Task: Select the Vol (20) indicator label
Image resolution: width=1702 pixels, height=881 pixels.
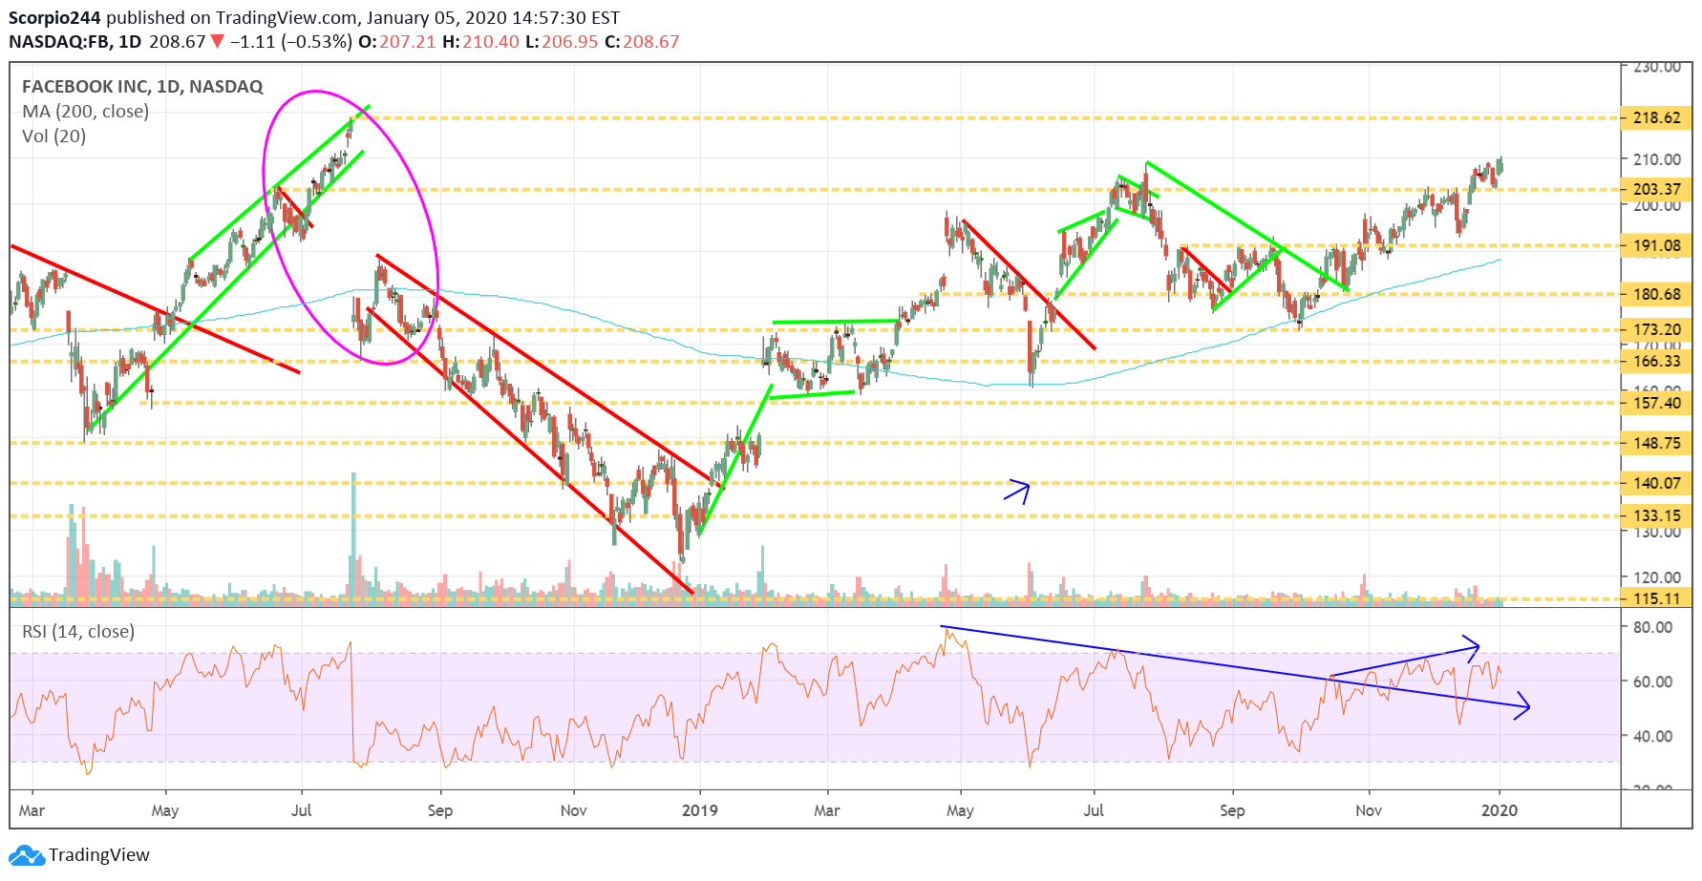Action: (x=53, y=136)
